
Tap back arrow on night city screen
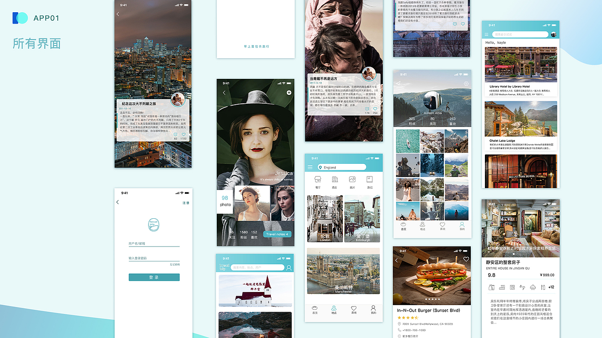118,14
